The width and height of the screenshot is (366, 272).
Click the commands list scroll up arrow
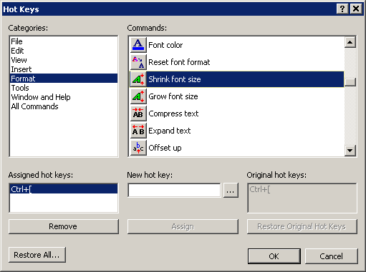(x=350, y=42)
